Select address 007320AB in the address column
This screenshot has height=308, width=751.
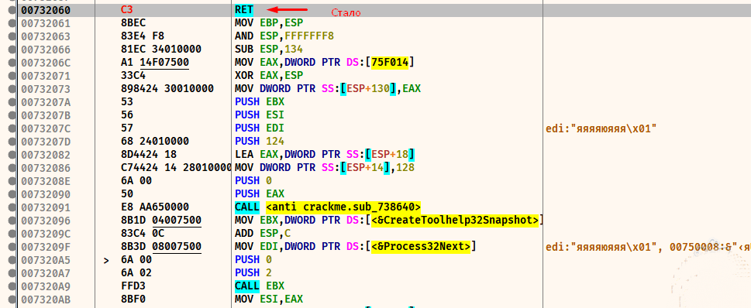click(x=45, y=299)
